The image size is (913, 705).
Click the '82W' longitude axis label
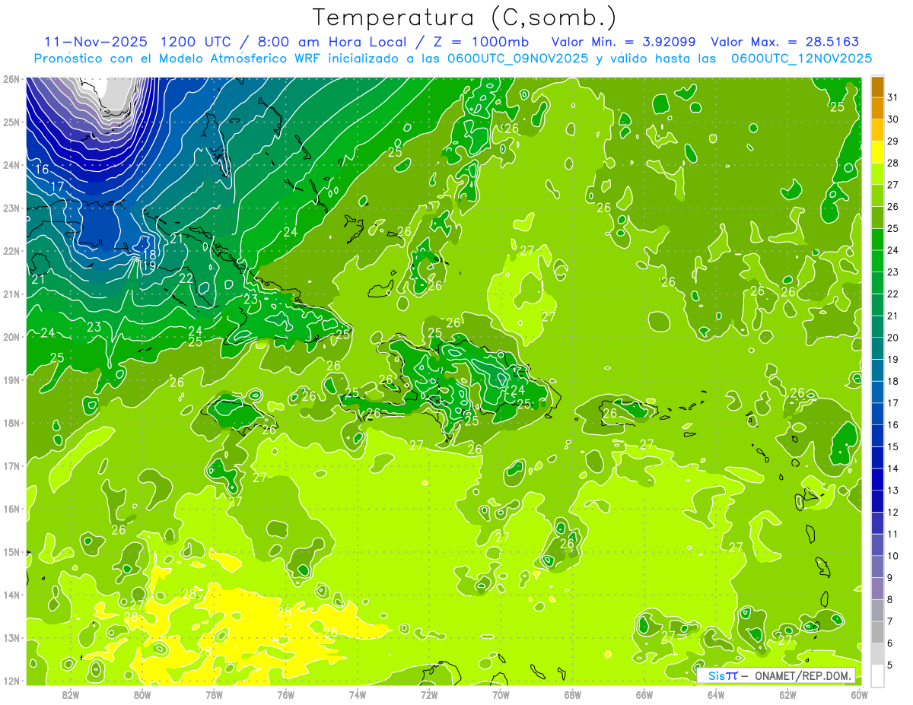[x=71, y=694]
